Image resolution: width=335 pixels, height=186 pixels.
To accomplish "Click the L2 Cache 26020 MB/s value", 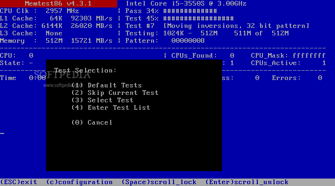I will pos(92,26).
